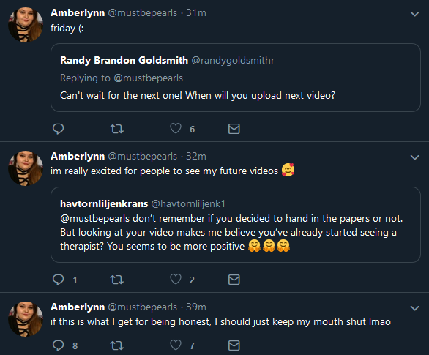The height and width of the screenshot is (355, 429).
Task: Open the 39m timestamp link
Action: coord(196,307)
